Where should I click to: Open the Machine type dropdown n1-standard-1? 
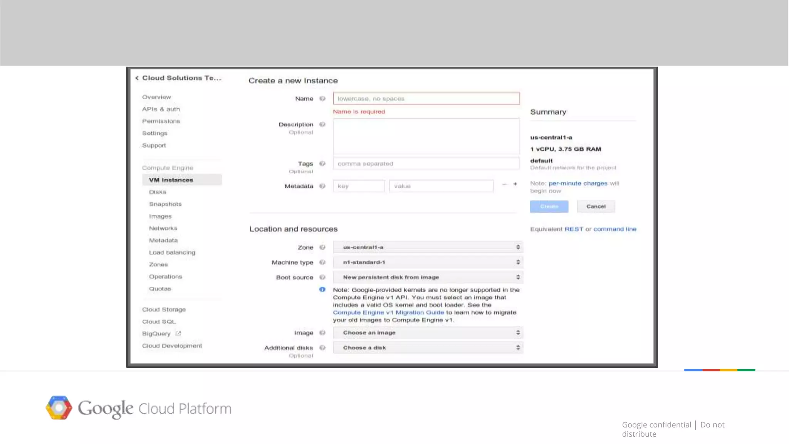coord(428,262)
